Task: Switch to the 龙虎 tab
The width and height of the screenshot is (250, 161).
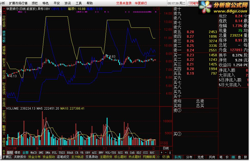Action: pyautogui.click(x=201, y=157)
